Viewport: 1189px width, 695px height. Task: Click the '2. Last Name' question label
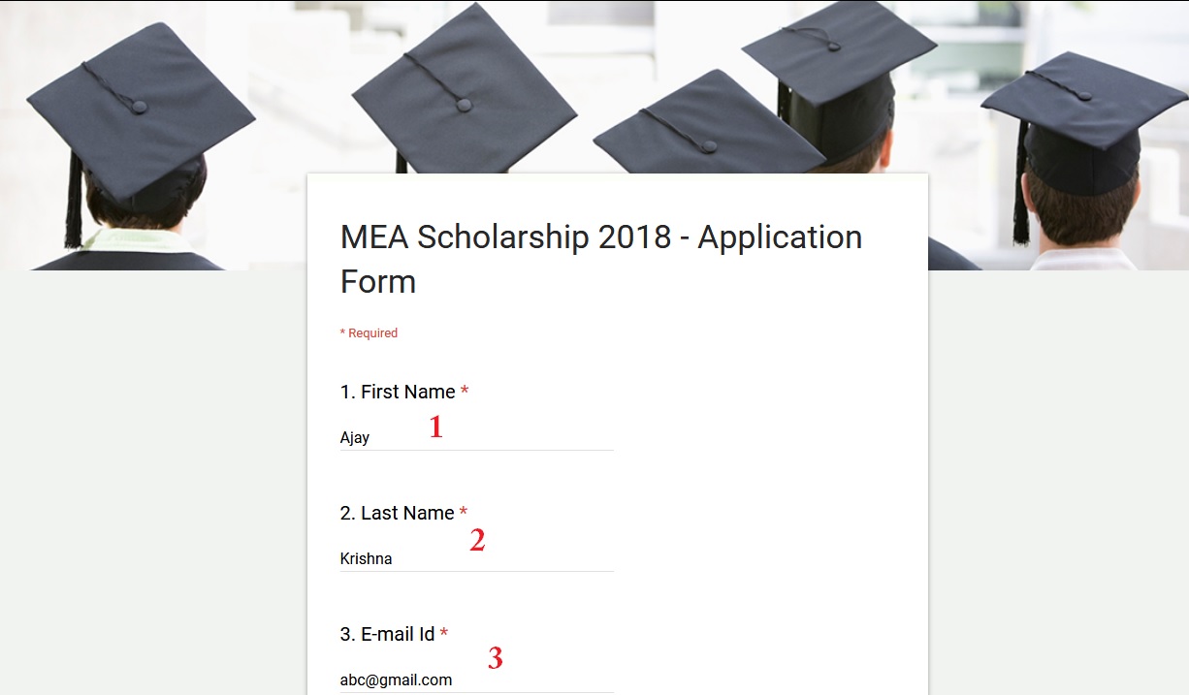397,513
